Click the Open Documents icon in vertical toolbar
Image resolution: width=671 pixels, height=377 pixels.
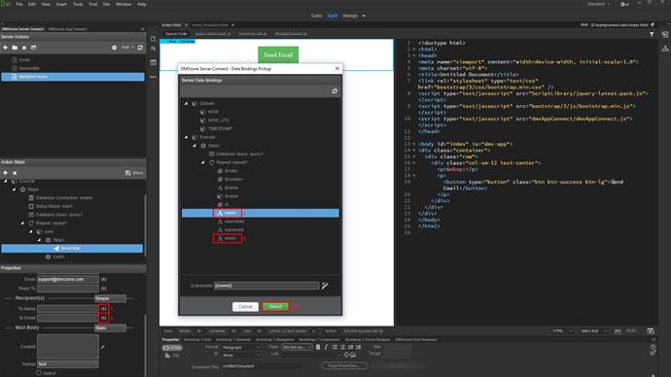click(x=154, y=39)
